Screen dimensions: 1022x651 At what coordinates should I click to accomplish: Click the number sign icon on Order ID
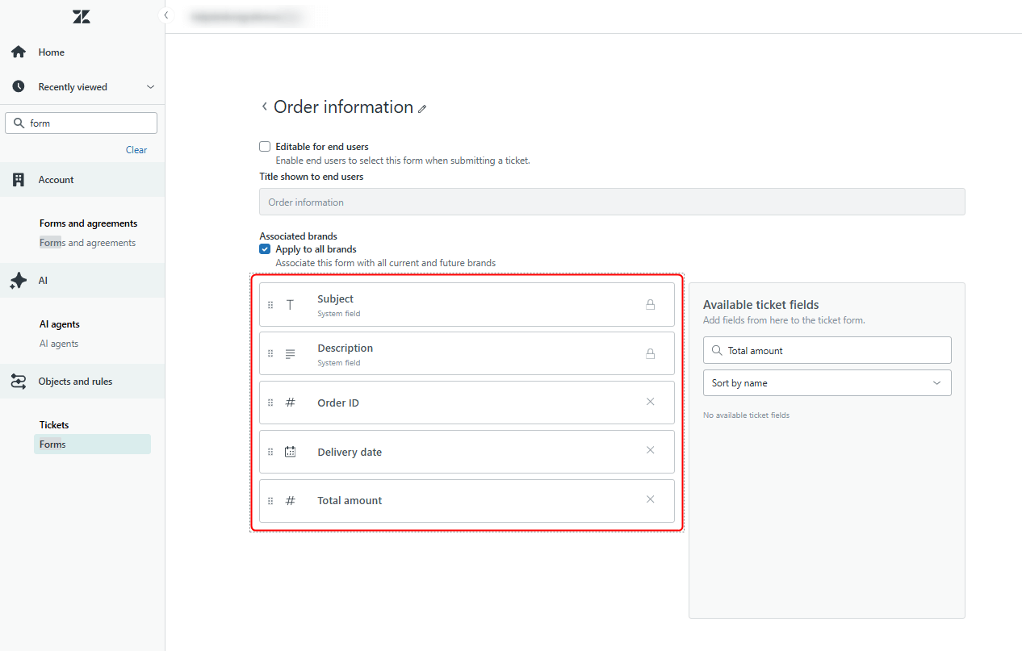[290, 402]
